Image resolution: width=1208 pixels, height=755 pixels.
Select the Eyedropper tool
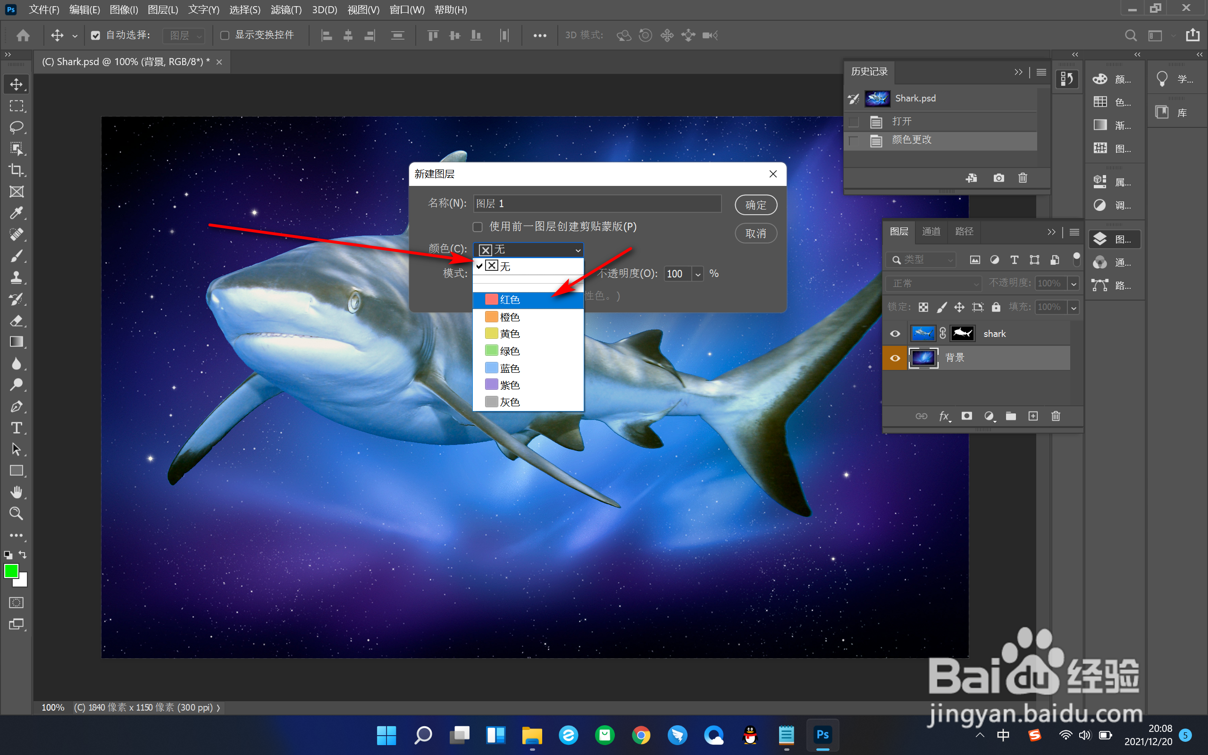pos(17,213)
